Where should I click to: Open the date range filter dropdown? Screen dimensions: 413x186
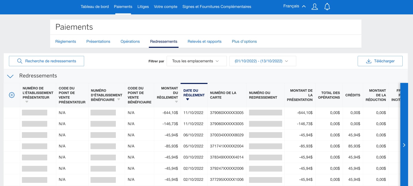(x=262, y=61)
